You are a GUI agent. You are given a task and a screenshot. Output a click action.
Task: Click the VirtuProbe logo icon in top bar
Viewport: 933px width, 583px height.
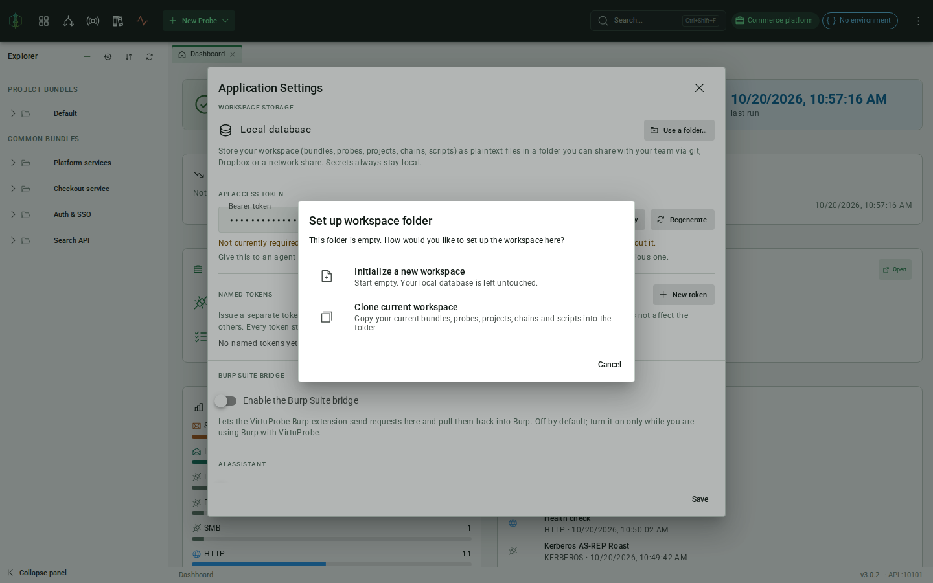16,21
